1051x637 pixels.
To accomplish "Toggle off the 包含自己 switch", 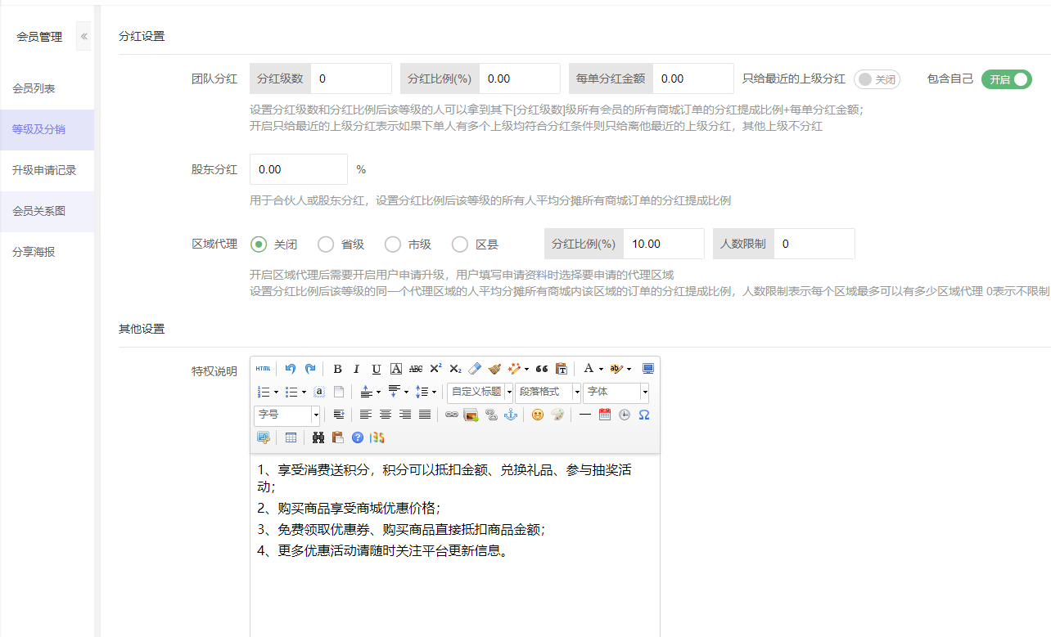I will coord(1006,79).
